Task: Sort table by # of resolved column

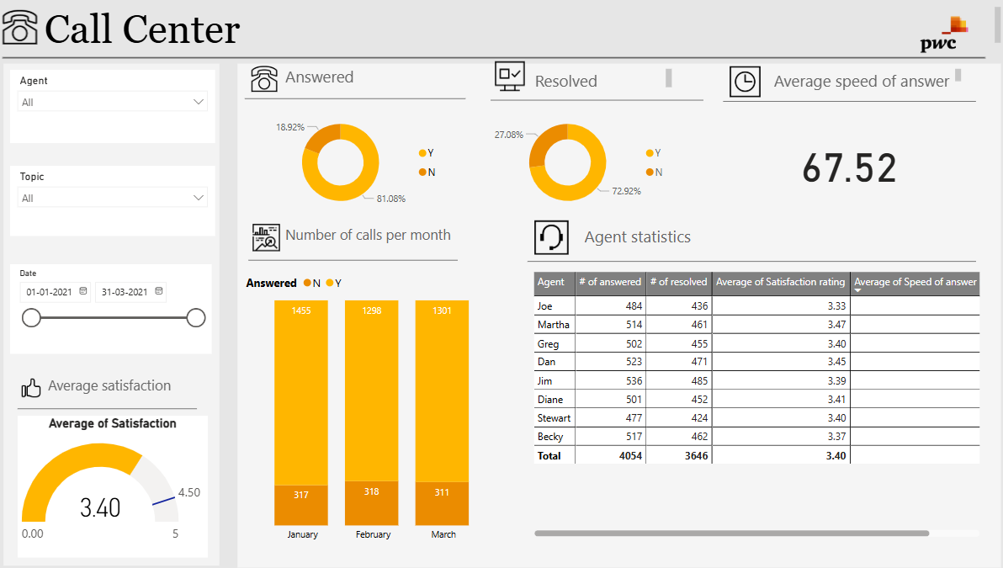Action: (678, 283)
